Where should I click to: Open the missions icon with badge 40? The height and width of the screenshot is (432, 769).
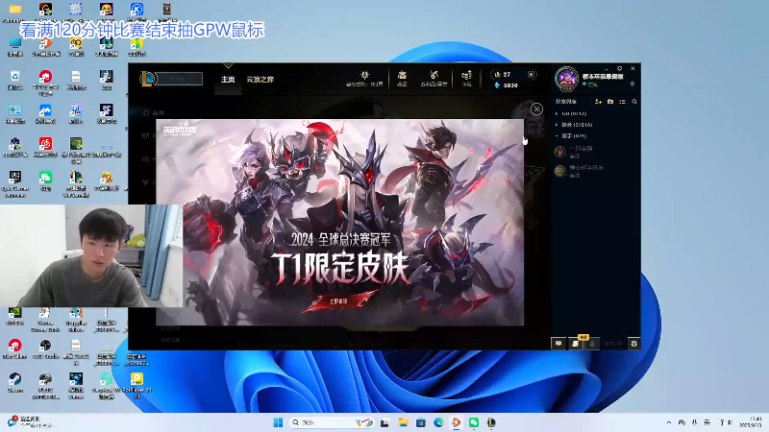575,344
